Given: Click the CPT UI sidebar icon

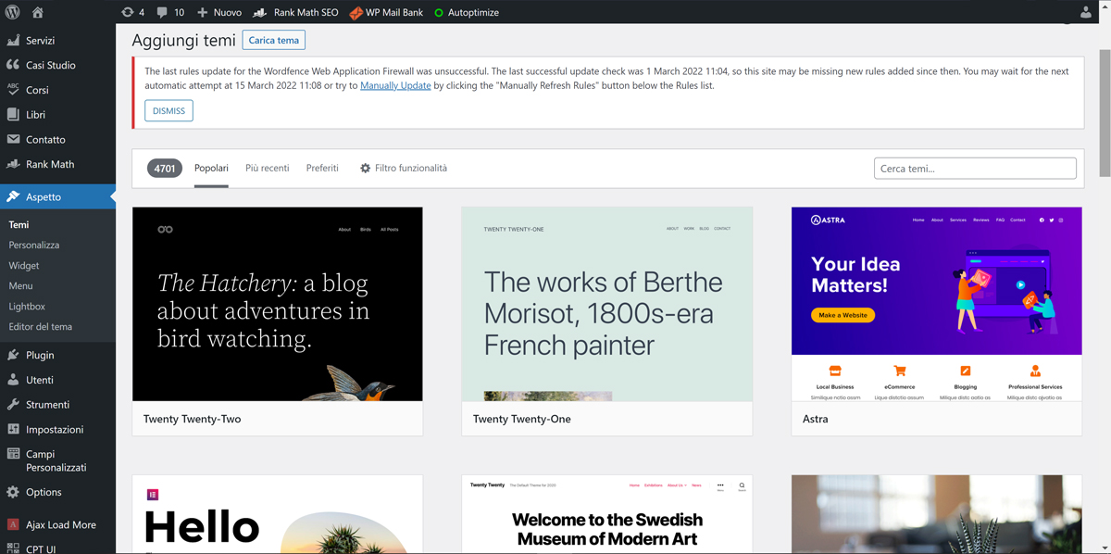Looking at the screenshot, I should pyautogui.click(x=13, y=548).
